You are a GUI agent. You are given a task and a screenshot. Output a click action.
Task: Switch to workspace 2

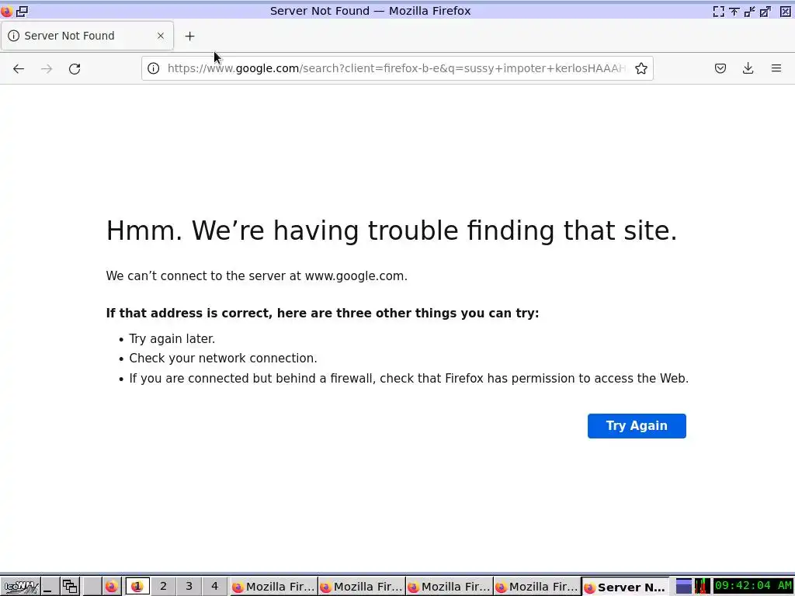pos(163,587)
